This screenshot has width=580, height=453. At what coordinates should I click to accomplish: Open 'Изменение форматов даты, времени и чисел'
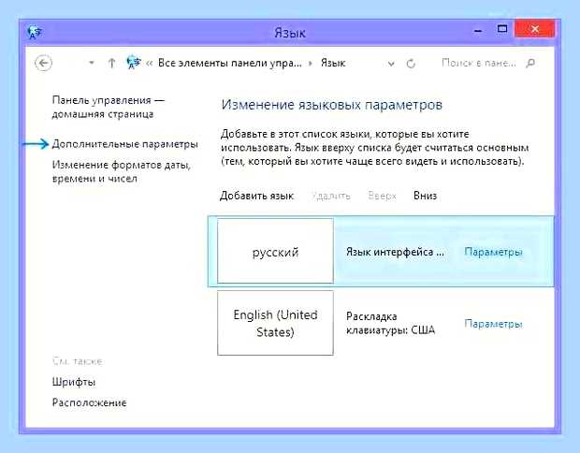pyautogui.click(x=121, y=171)
